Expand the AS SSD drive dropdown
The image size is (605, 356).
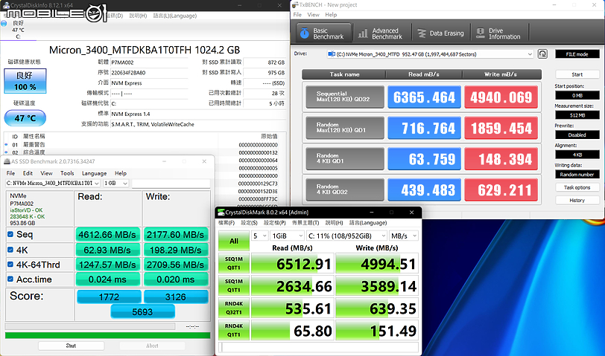[53, 183]
